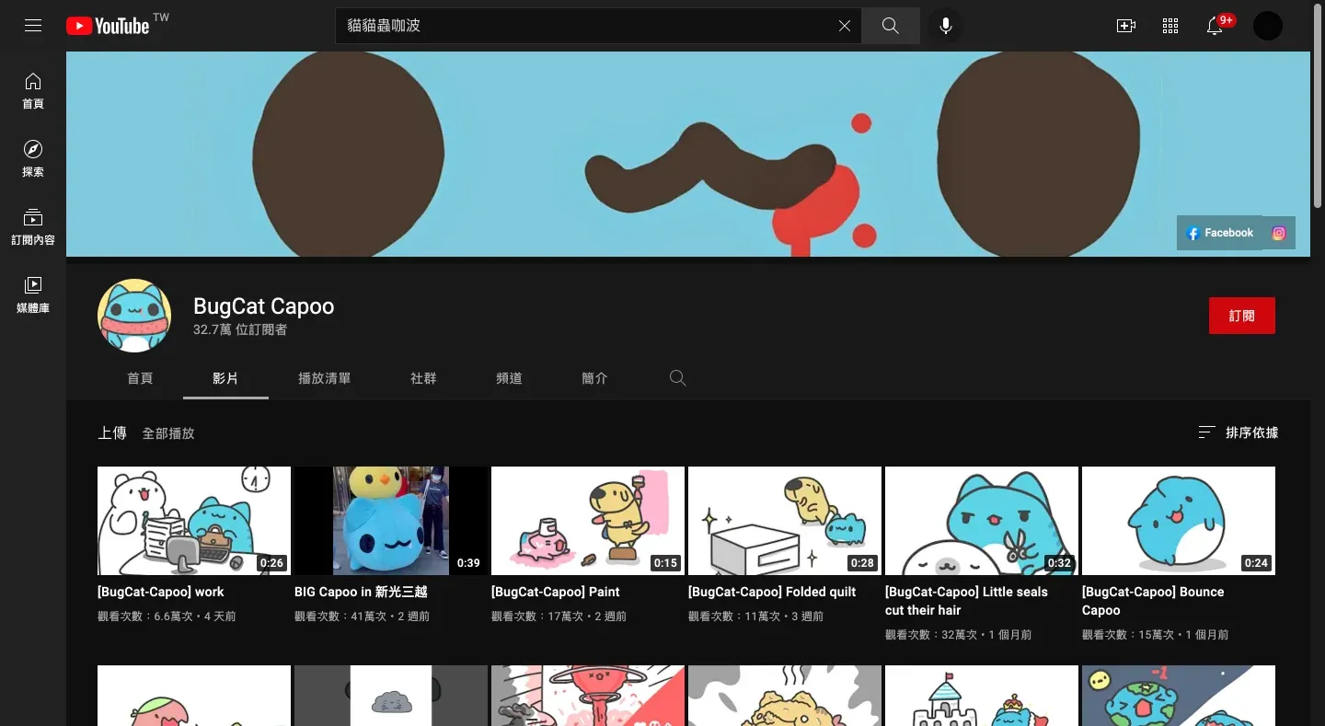Click 全部播放 to play all
The width and height of the screenshot is (1325, 726).
click(168, 432)
